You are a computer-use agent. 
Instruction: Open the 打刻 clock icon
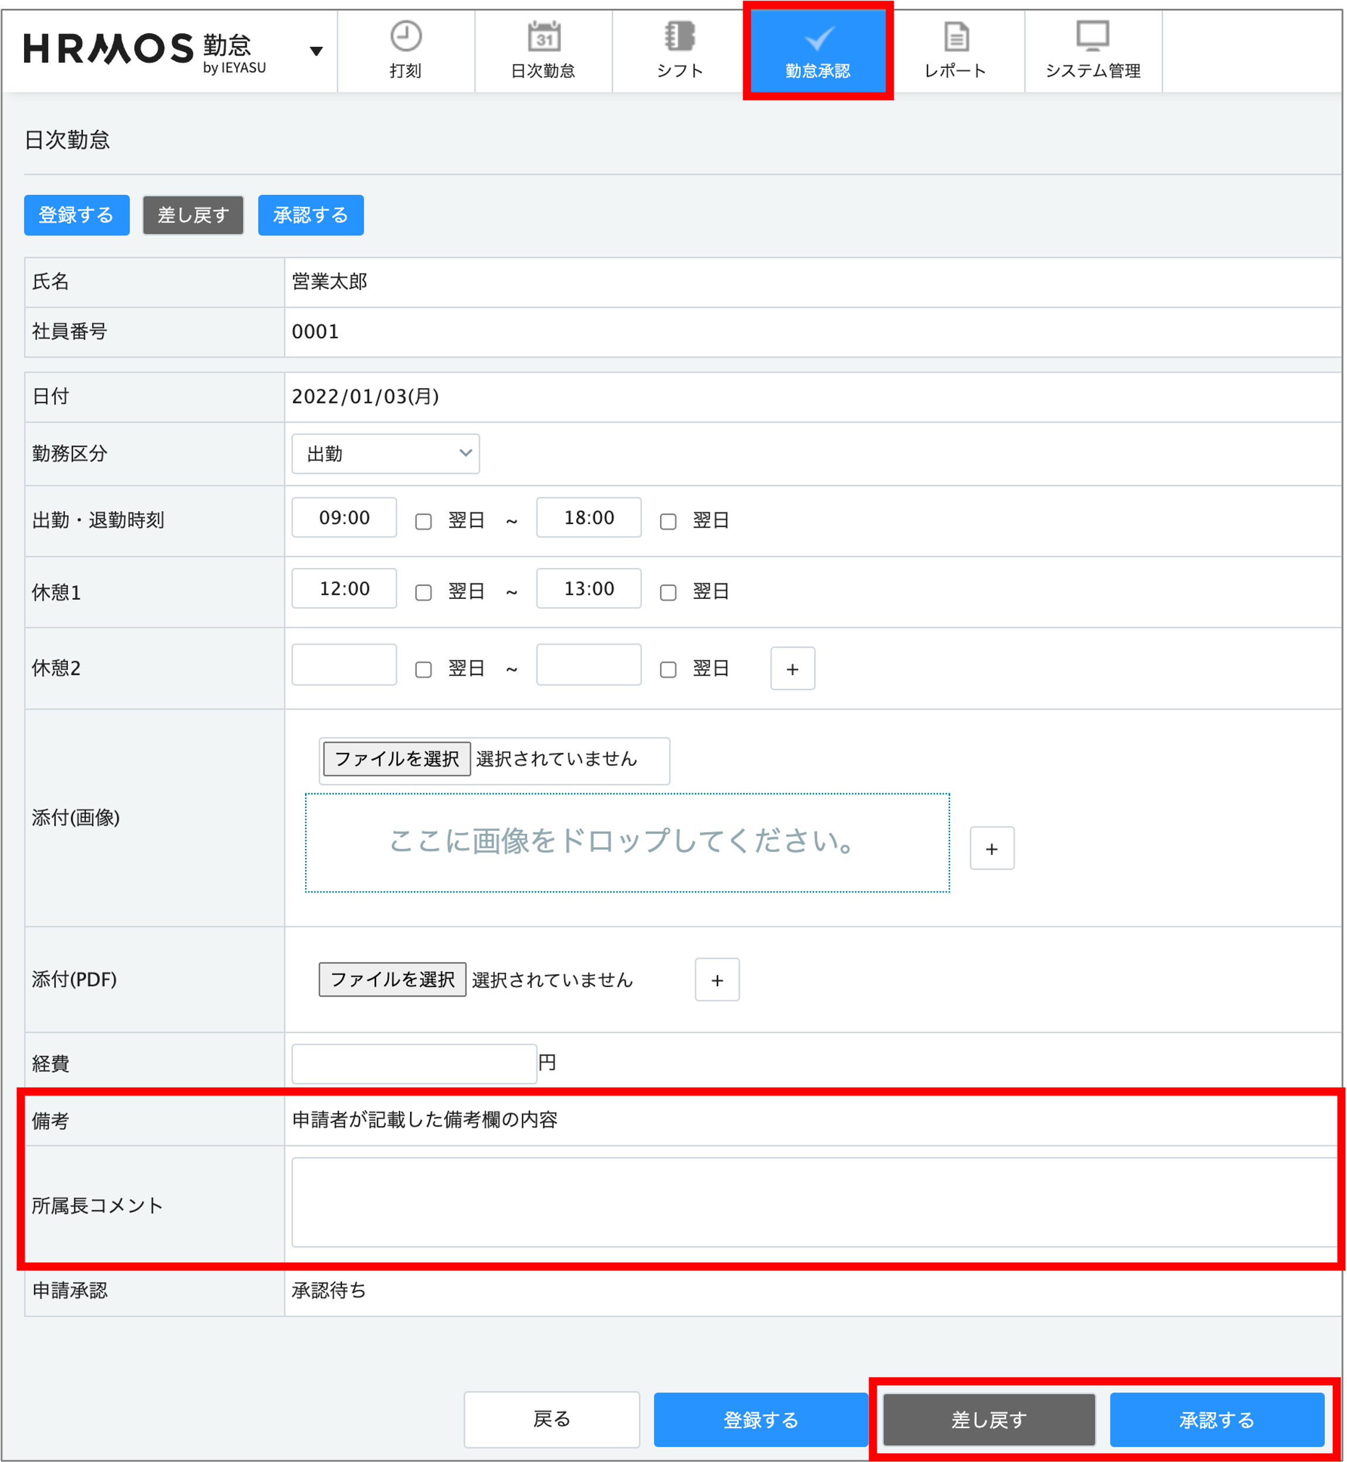point(405,36)
